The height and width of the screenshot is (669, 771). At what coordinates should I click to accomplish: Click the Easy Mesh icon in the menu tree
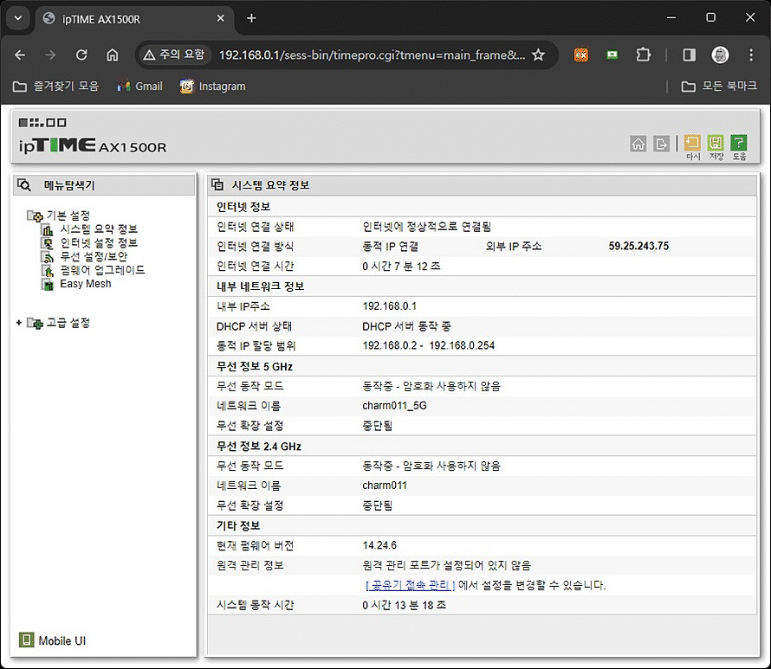coord(49,284)
